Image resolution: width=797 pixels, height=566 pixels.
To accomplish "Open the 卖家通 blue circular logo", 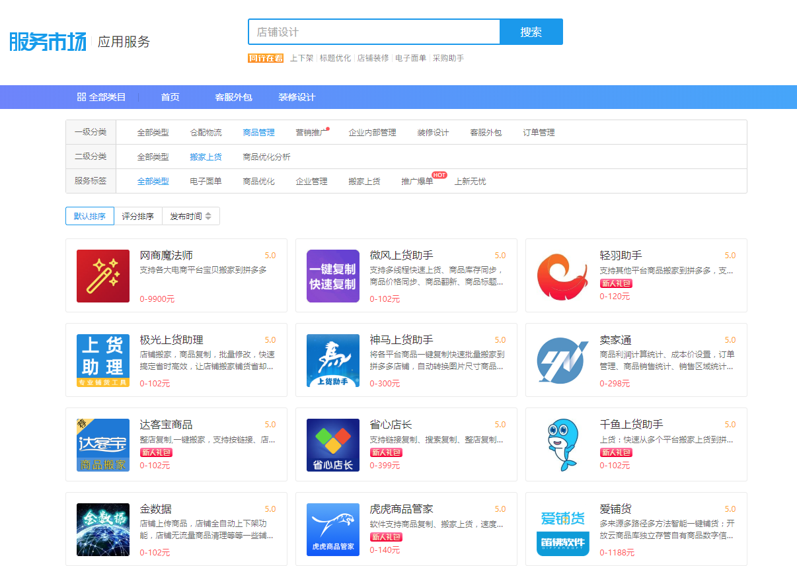I will click(563, 361).
